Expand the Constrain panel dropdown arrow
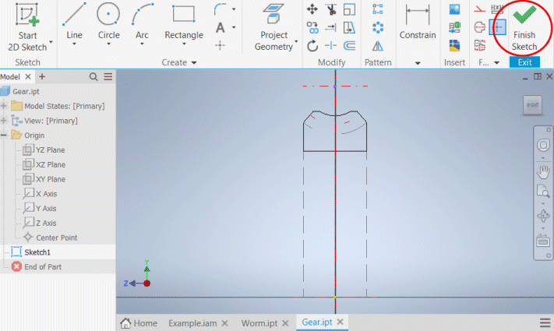 [x=418, y=63]
